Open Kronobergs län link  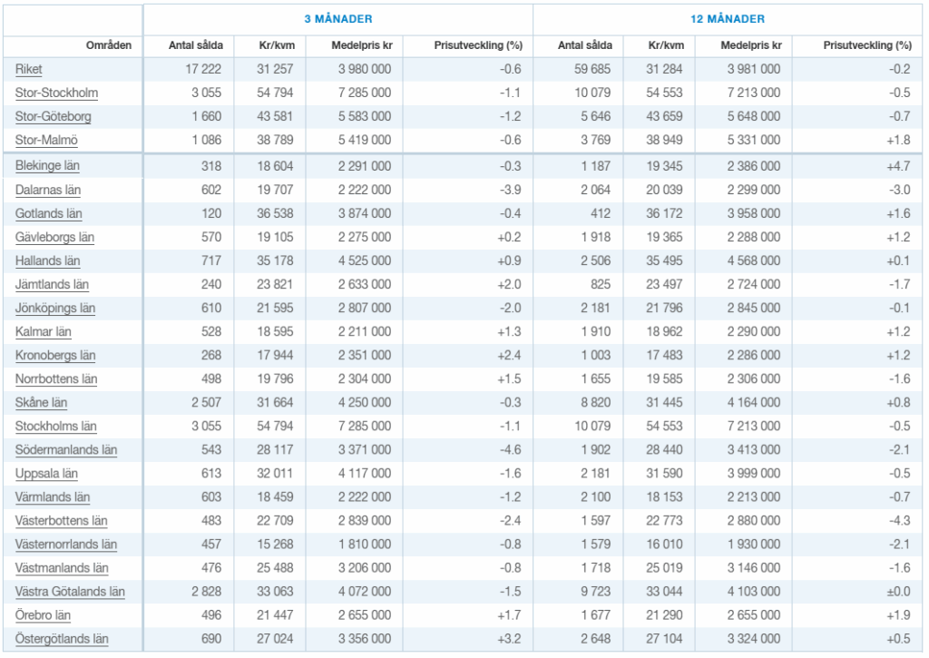coord(55,355)
